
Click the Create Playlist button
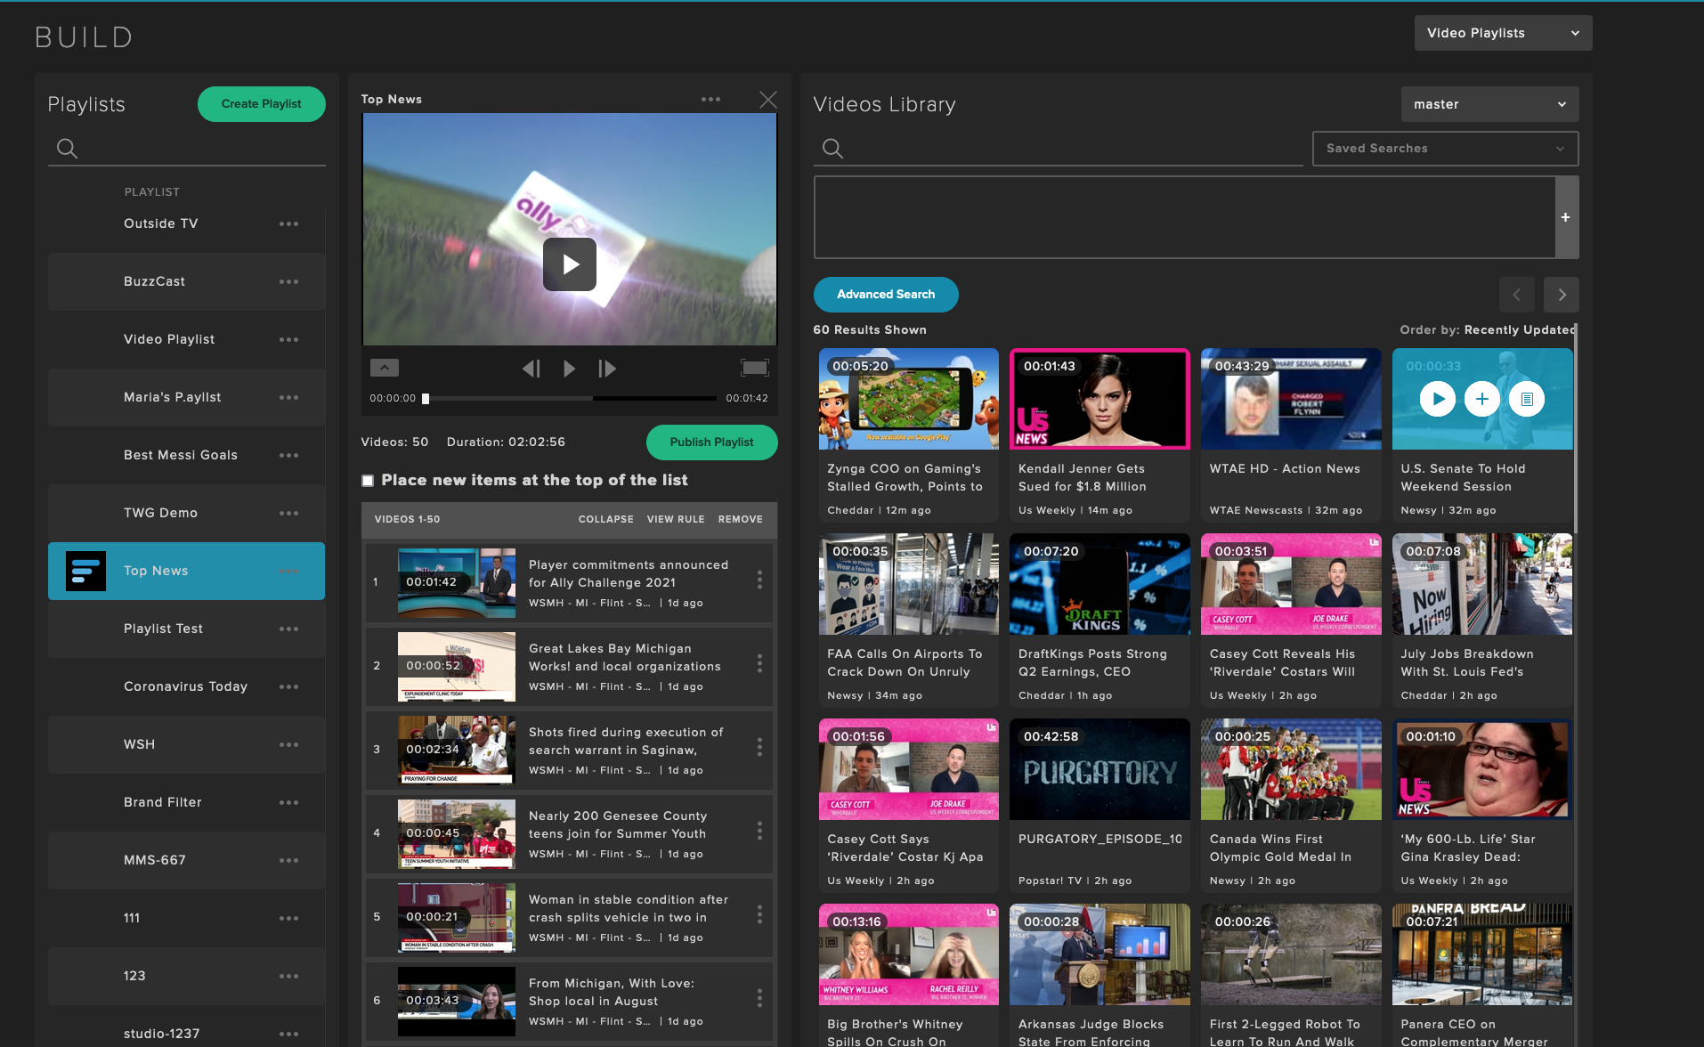(x=261, y=104)
